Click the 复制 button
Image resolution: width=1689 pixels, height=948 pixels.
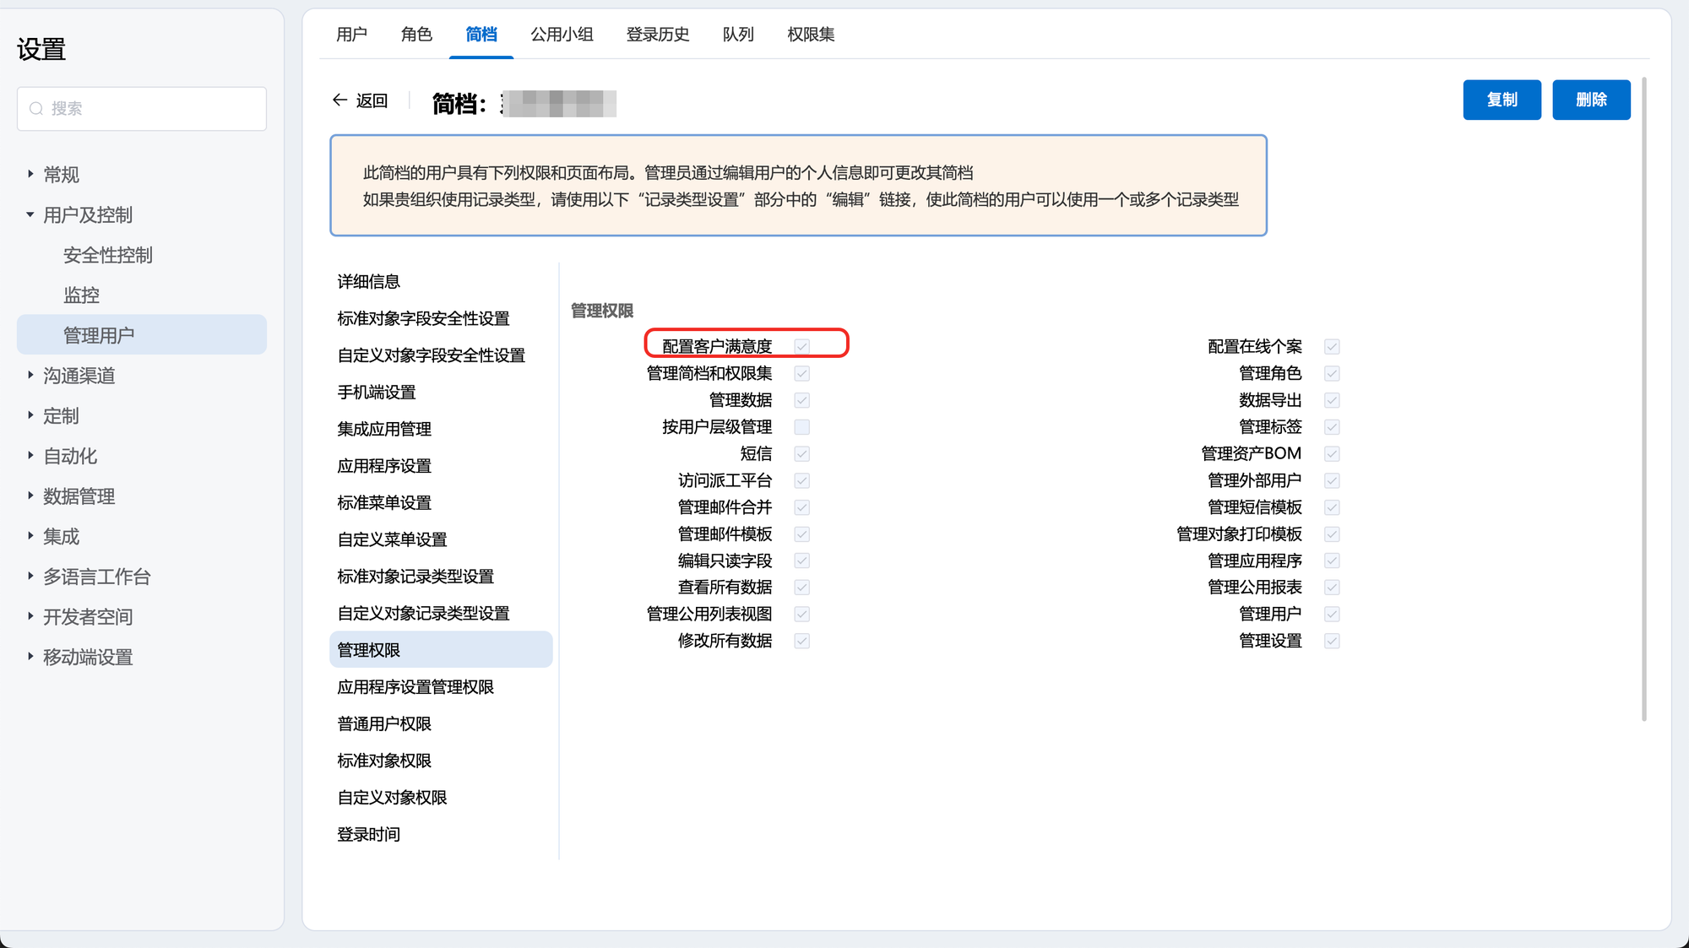point(1502,100)
